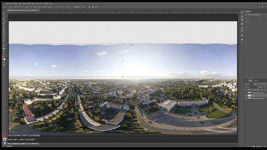Toggle Quick Mask mode in toolbar
Image resolution: width=267 pixels, height=150 pixels.
click(4, 62)
